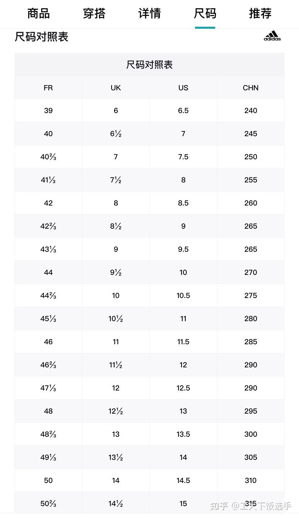Tap the US 14.5 cell
The image size is (299, 518).
(x=183, y=480)
